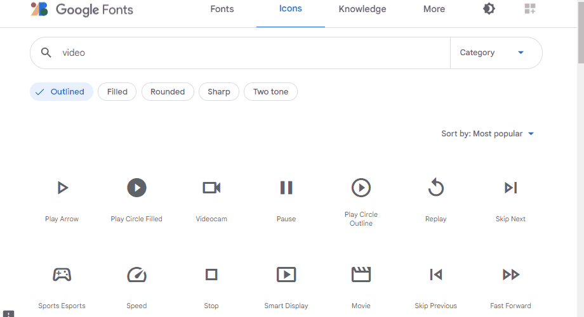The height and width of the screenshot is (317, 584).
Task: Click the Movie clapperboard icon
Action: pos(361,275)
